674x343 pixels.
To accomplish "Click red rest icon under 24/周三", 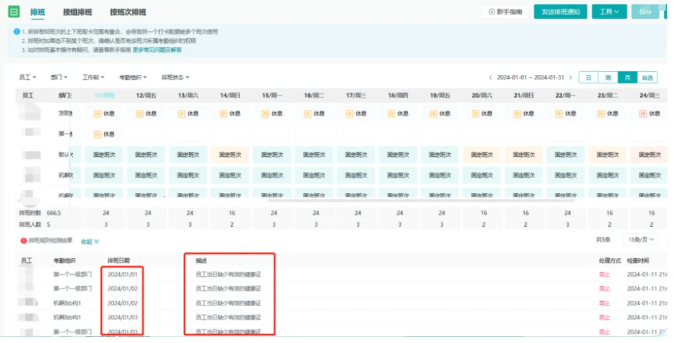I will tap(643, 114).
